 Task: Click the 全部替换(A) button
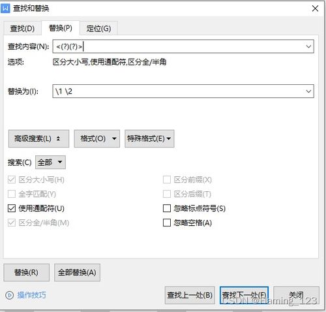pyautogui.click(x=77, y=272)
